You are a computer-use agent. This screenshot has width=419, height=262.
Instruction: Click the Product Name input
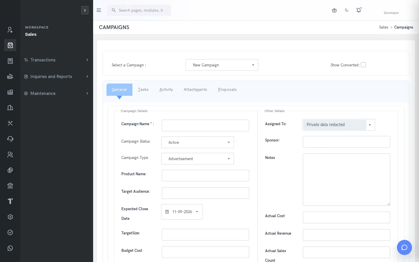pyautogui.click(x=205, y=176)
